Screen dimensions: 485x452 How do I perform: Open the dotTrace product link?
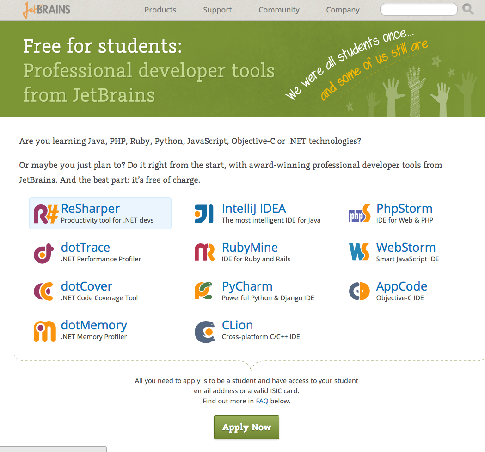[86, 248]
